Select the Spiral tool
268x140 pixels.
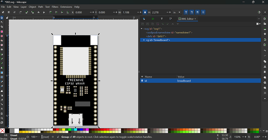(2, 50)
